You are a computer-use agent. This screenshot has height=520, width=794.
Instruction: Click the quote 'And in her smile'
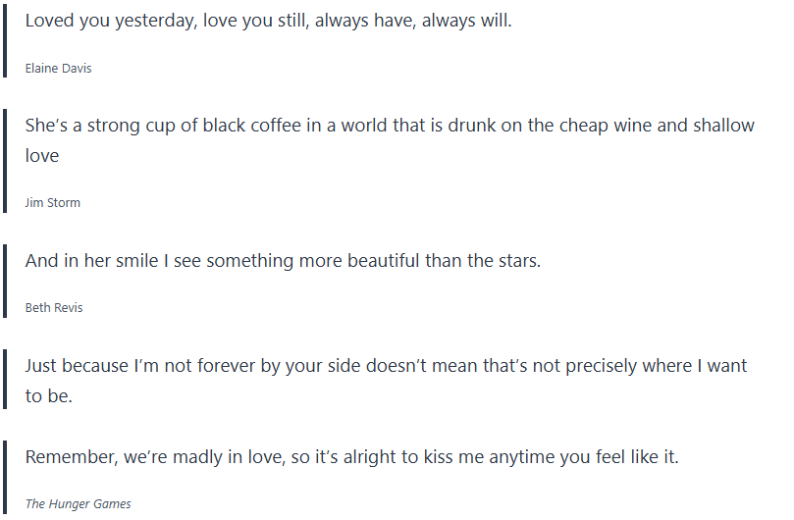tap(283, 261)
